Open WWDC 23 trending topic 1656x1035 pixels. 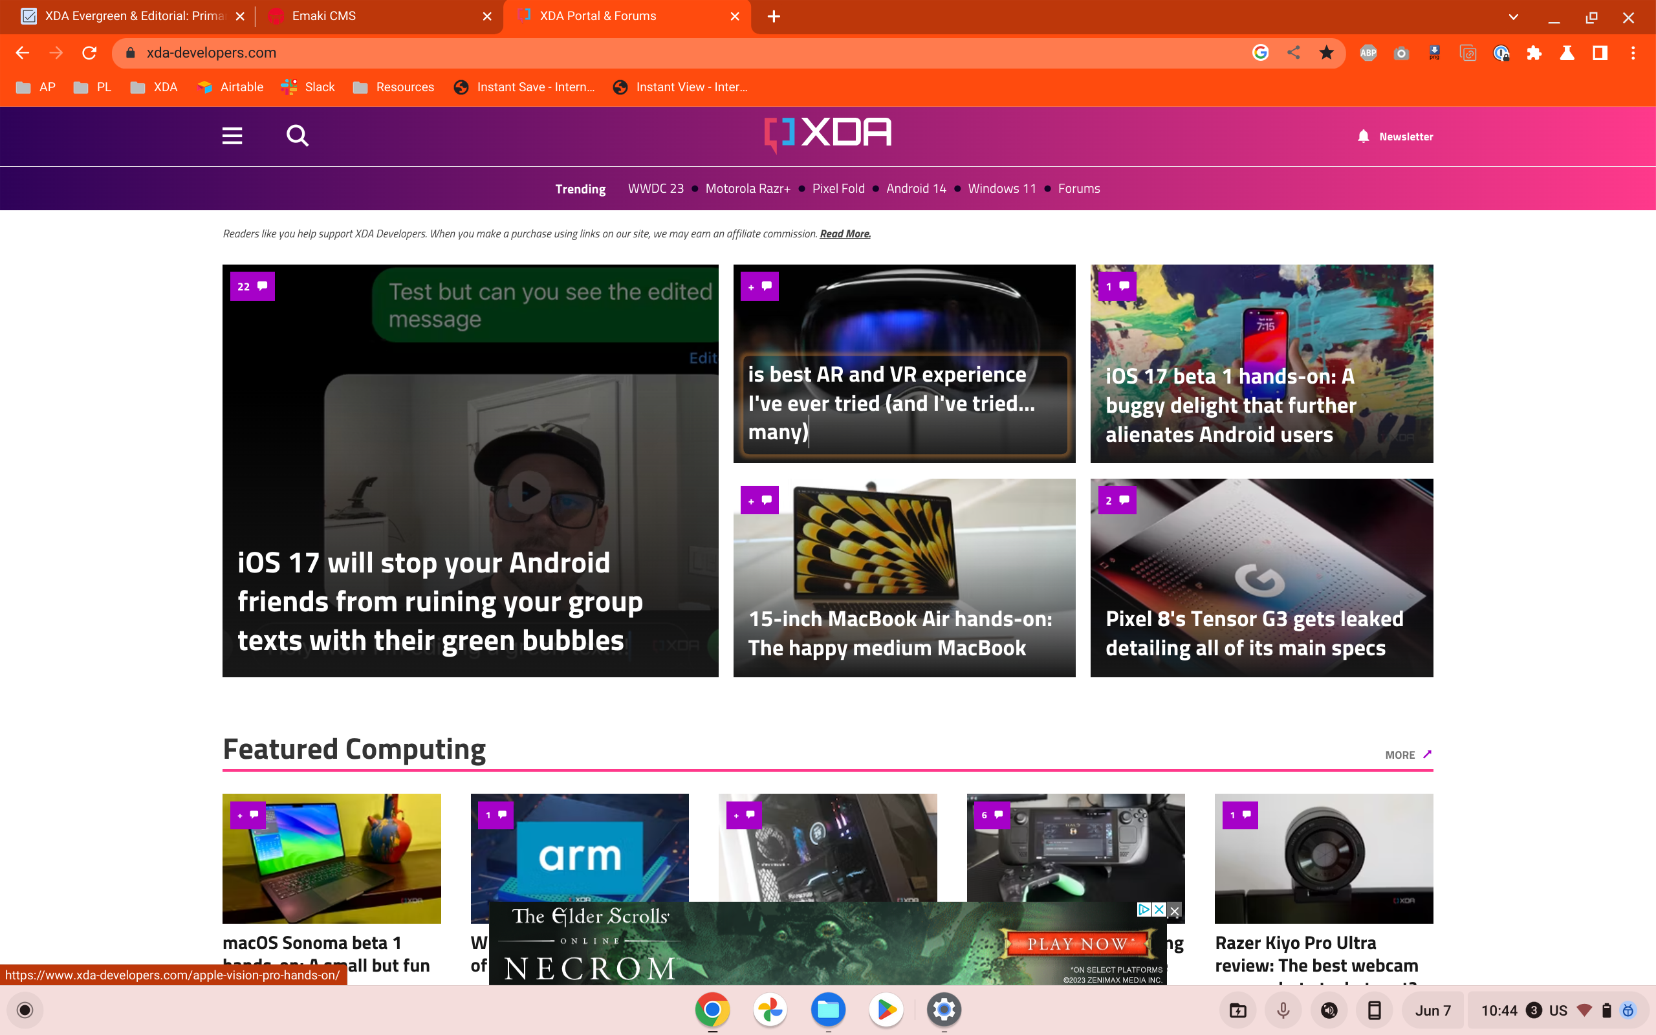(655, 188)
